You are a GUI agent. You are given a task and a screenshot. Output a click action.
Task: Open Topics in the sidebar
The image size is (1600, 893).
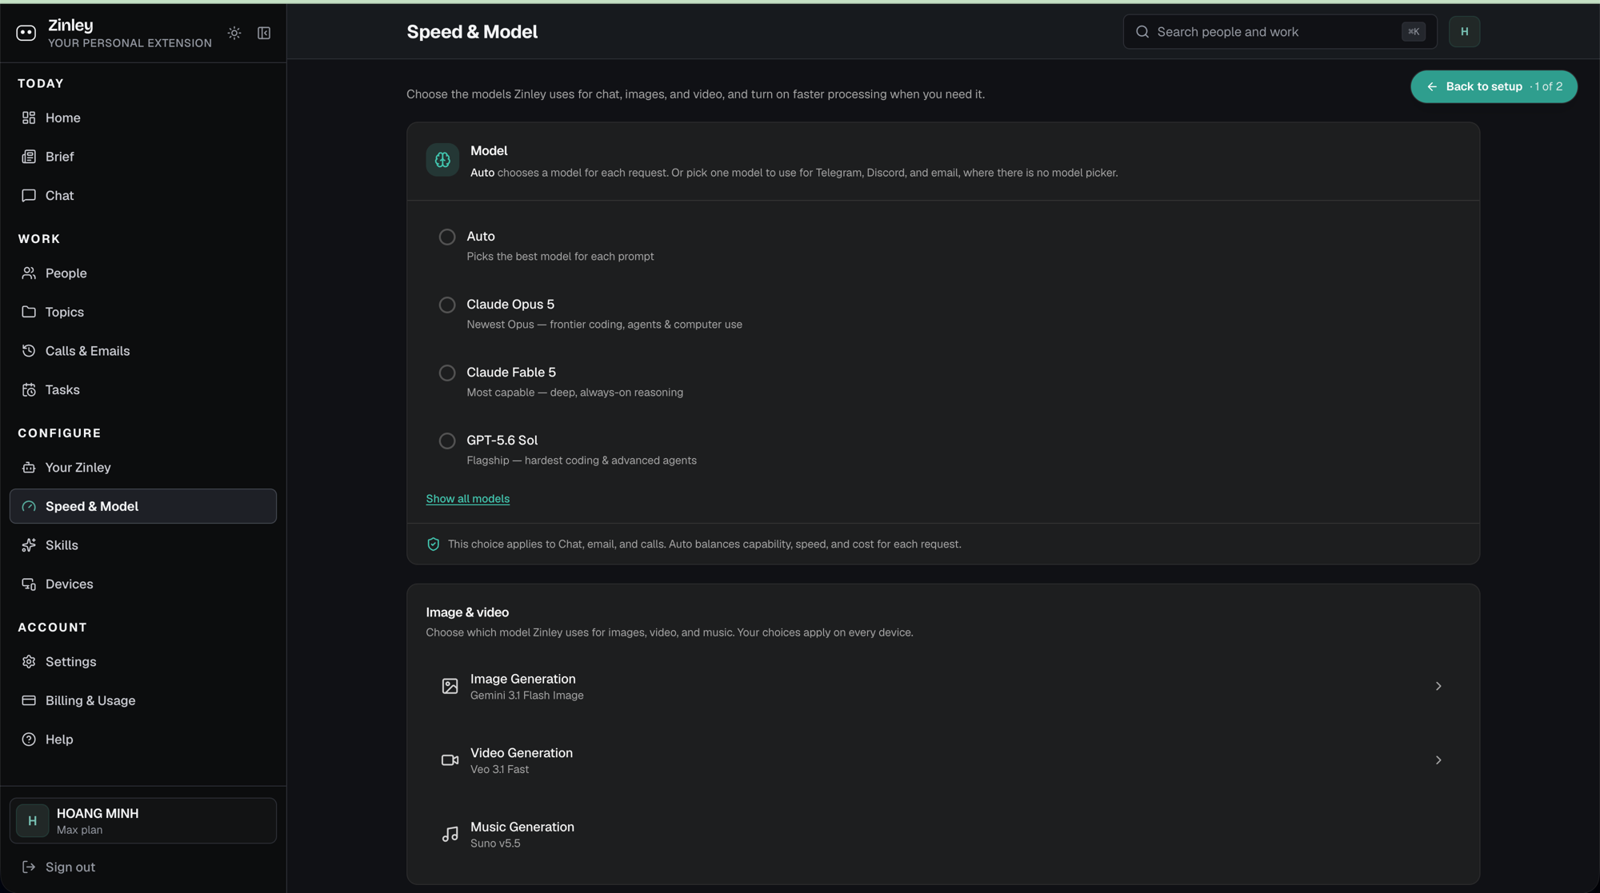(x=143, y=312)
